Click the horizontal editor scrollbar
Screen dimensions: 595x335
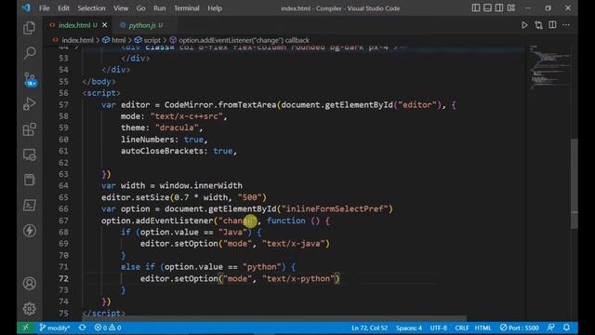click(274, 318)
